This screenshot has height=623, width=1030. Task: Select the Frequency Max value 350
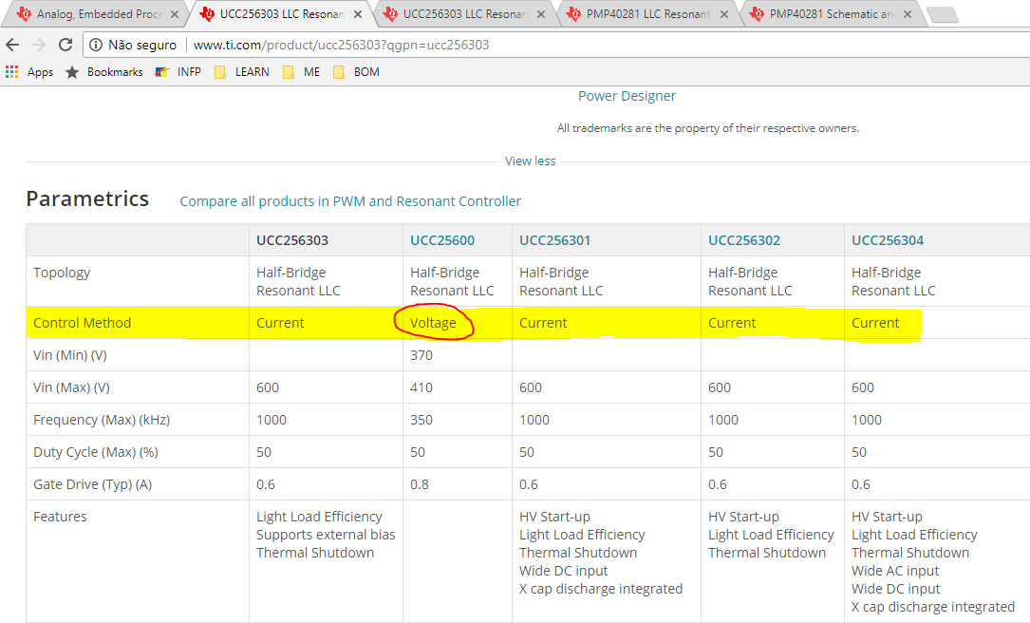[421, 419]
